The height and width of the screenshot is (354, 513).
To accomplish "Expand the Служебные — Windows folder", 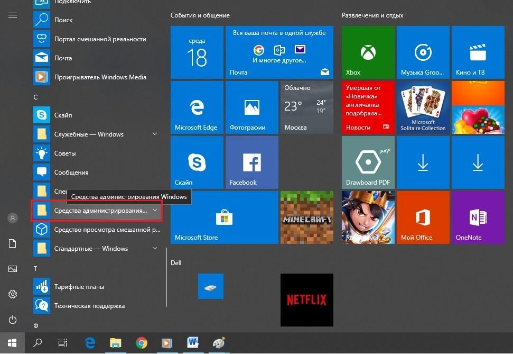I will pos(97,134).
